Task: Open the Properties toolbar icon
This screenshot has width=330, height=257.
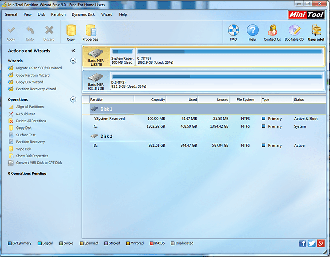Action: (x=91, y=30)
